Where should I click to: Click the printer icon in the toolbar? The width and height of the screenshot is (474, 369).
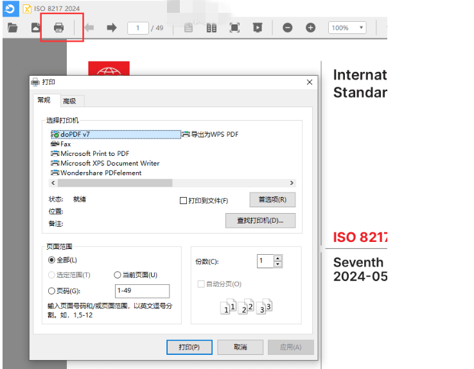point(58,28)
